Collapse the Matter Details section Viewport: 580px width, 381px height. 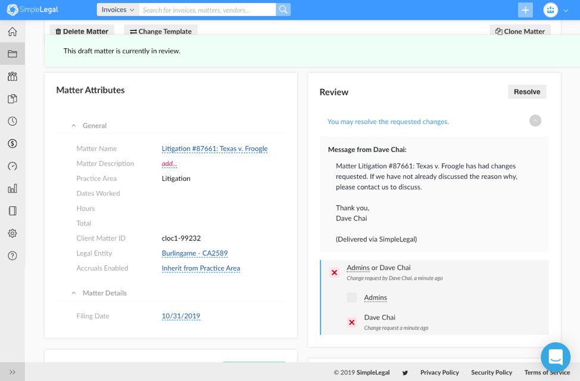74,293
